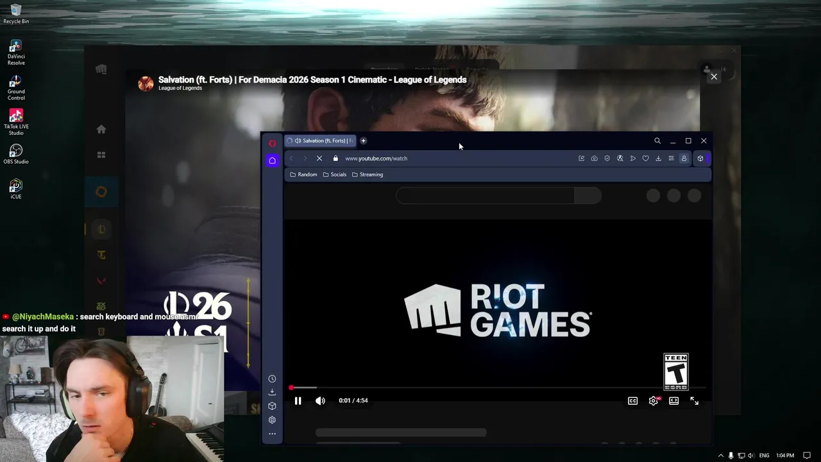
Task: Open the TikTok LIVE Studio desktop shortcut
Action: (x=16, y=123)
